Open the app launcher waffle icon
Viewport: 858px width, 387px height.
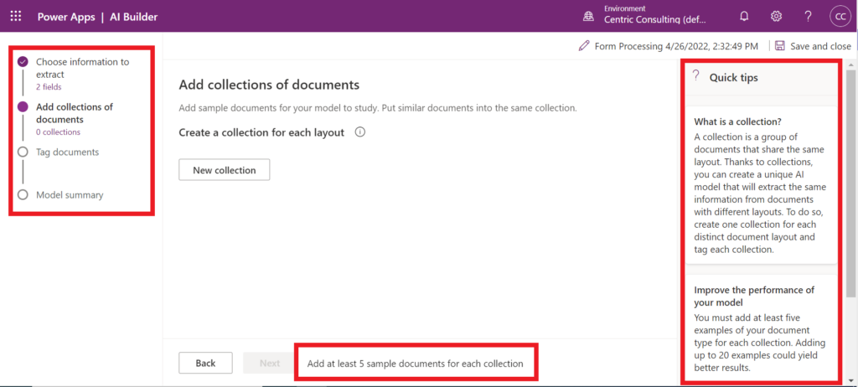point(17,16)
